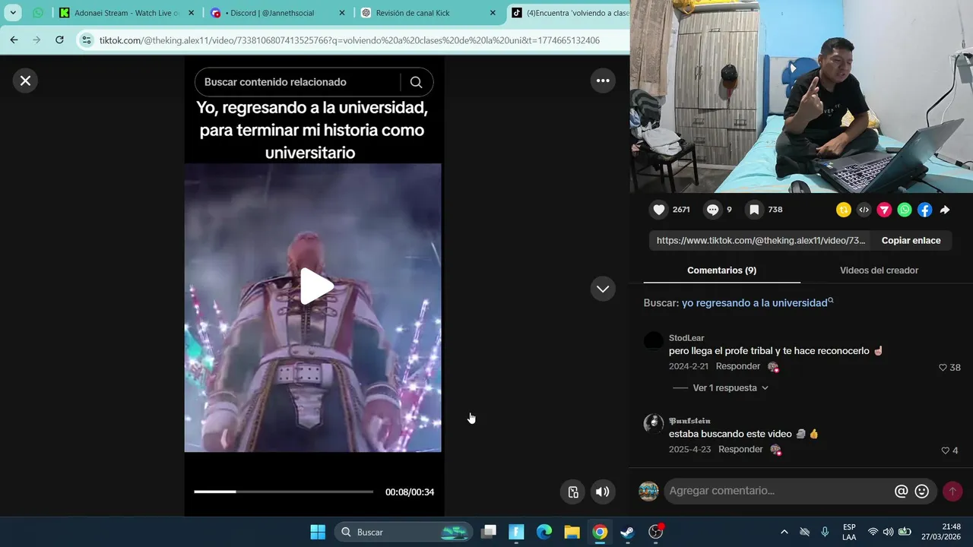The image size is (973, 547).
Task: Reply to 'estaba buscando este video' comment
Action: [x=740, y=450]
